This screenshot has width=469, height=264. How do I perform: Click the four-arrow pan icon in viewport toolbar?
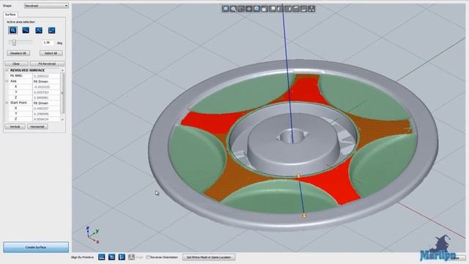click(x=249, y=9)
